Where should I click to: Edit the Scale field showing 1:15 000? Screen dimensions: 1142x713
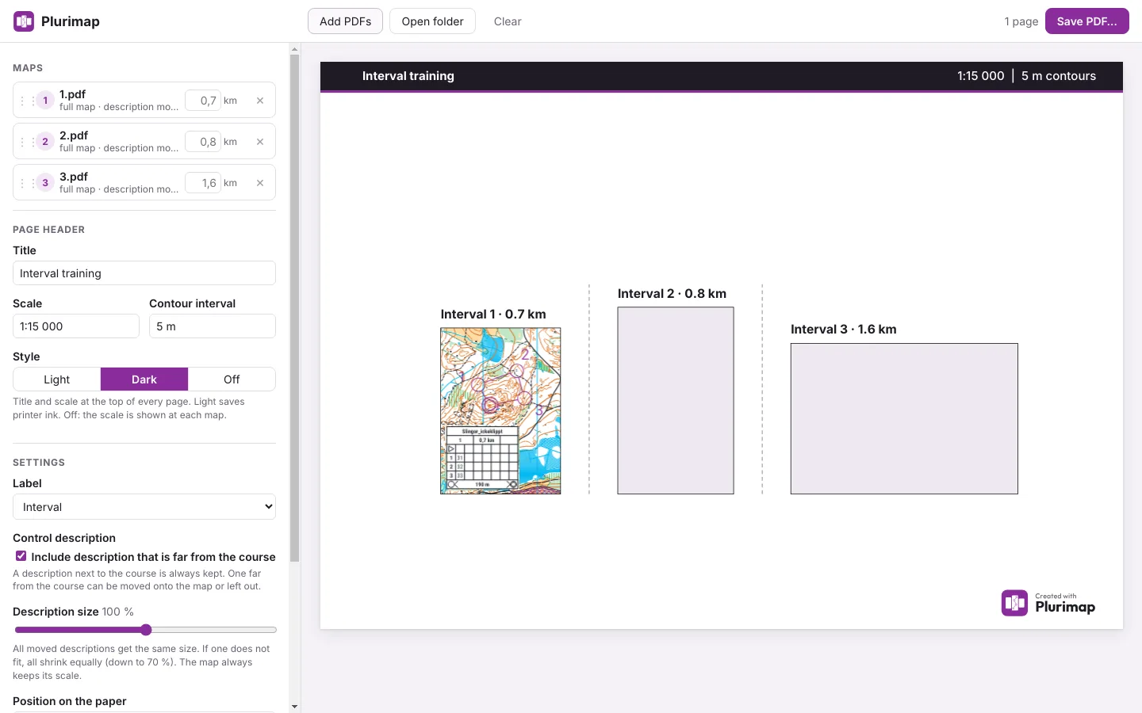(x=76, y=326)
